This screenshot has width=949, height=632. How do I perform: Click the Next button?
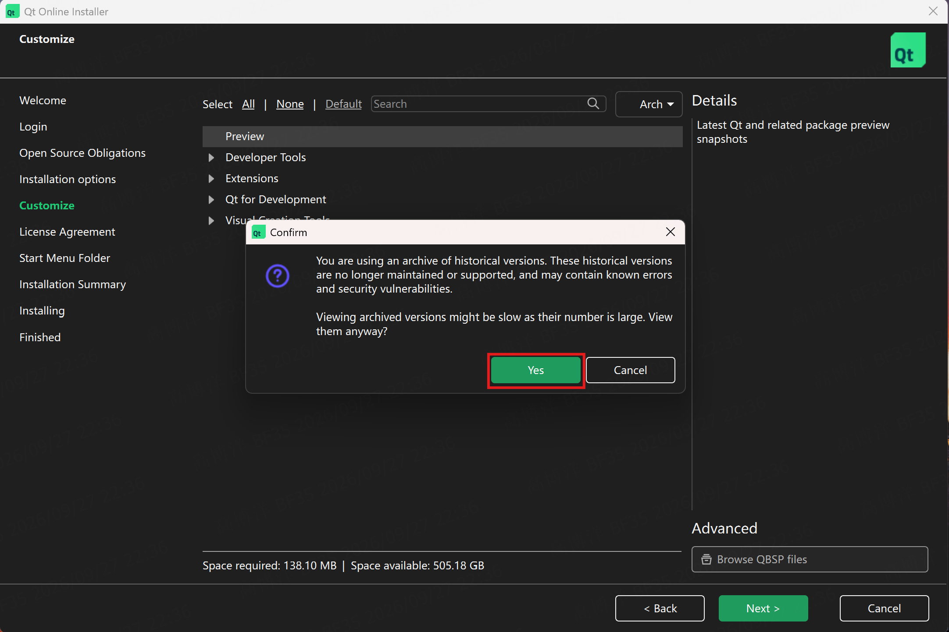[763, 608]
